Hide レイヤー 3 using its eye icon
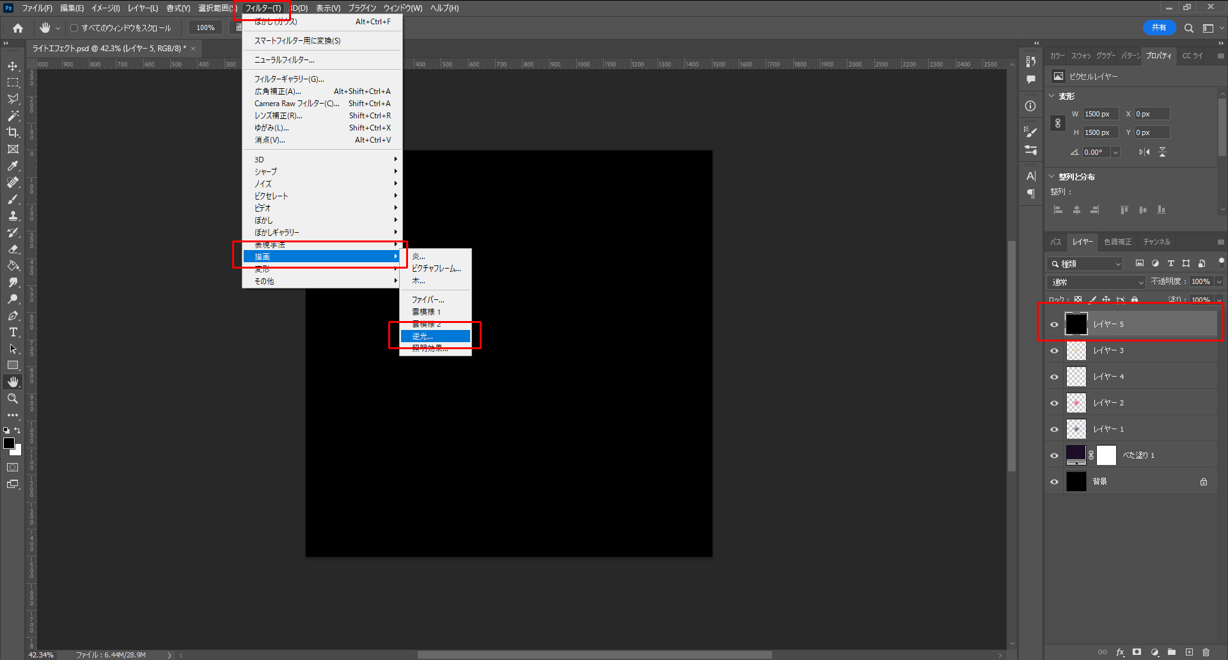1228x660 pixels. tap(1054, 350)
